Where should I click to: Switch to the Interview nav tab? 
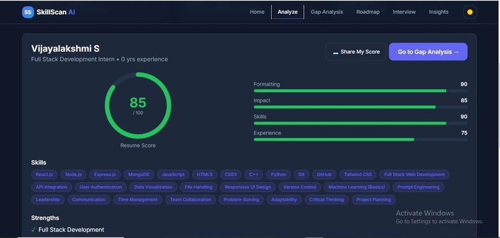click(404, 12)
